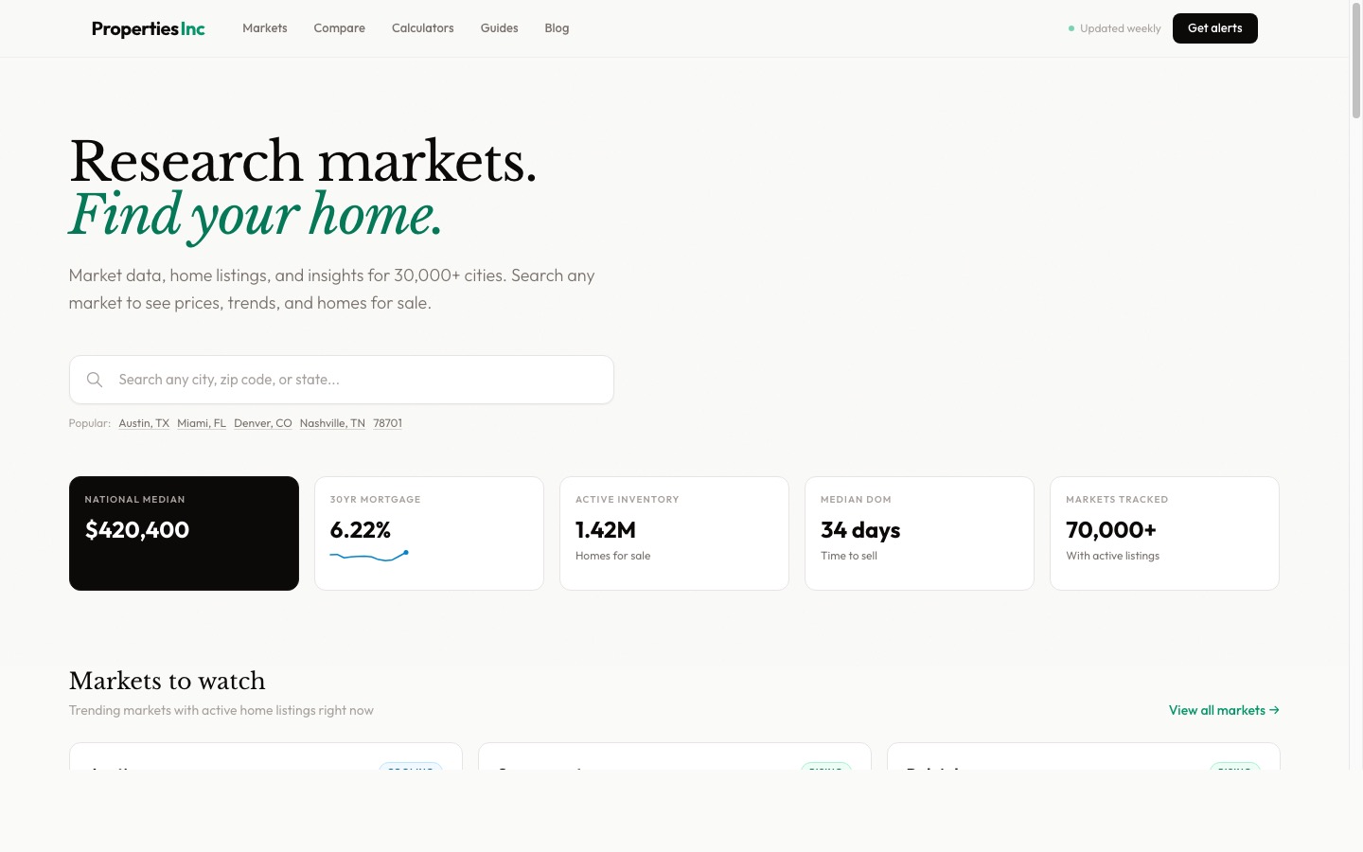Follow the View all markets link
The height and width of the screenshot is (852, 1363).
point(1224,710)
